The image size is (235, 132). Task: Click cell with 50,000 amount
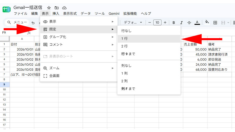pyautogui.click(x=195, y=49)
